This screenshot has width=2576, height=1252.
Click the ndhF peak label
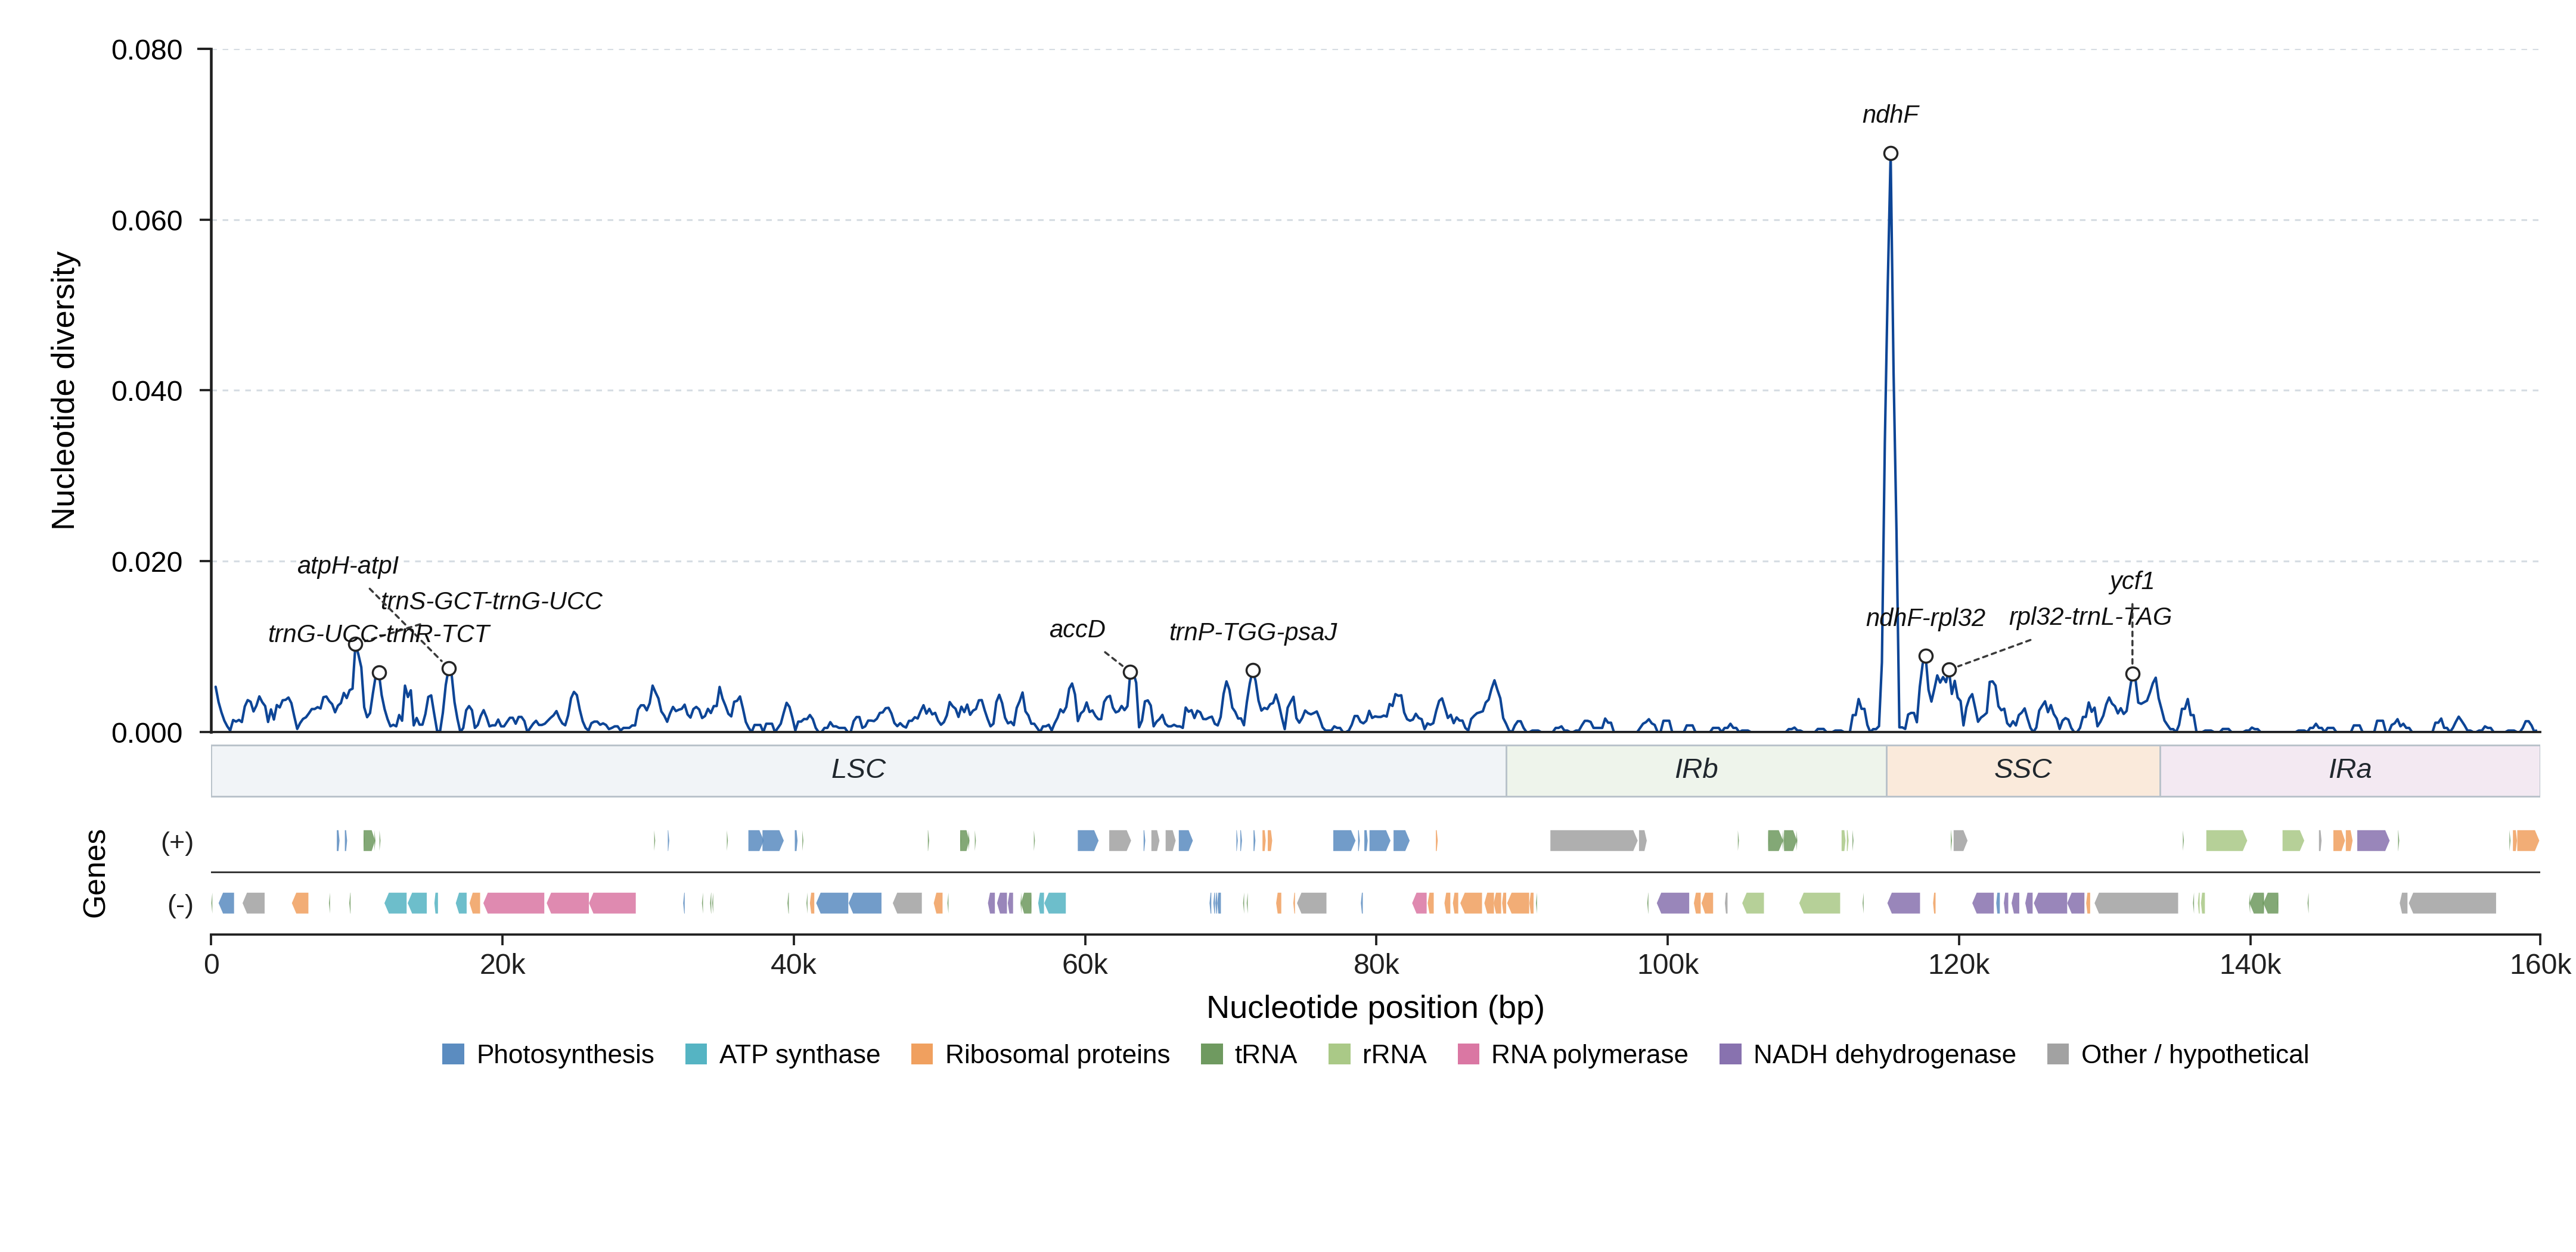(1890, 115)
